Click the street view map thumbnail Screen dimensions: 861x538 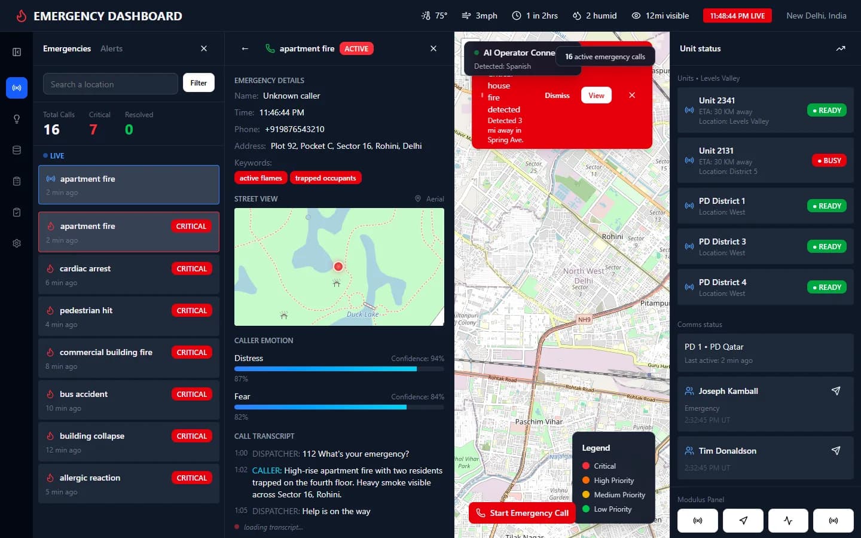[339, 267]
